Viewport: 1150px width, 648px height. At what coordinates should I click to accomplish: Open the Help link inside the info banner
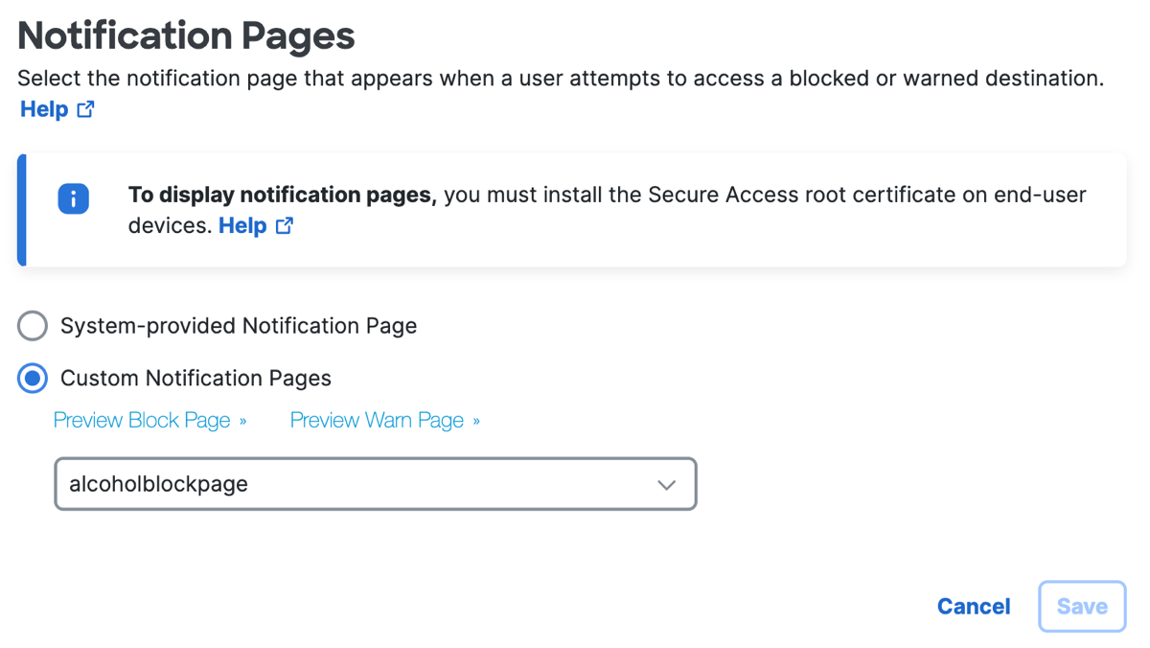[242, 225]
